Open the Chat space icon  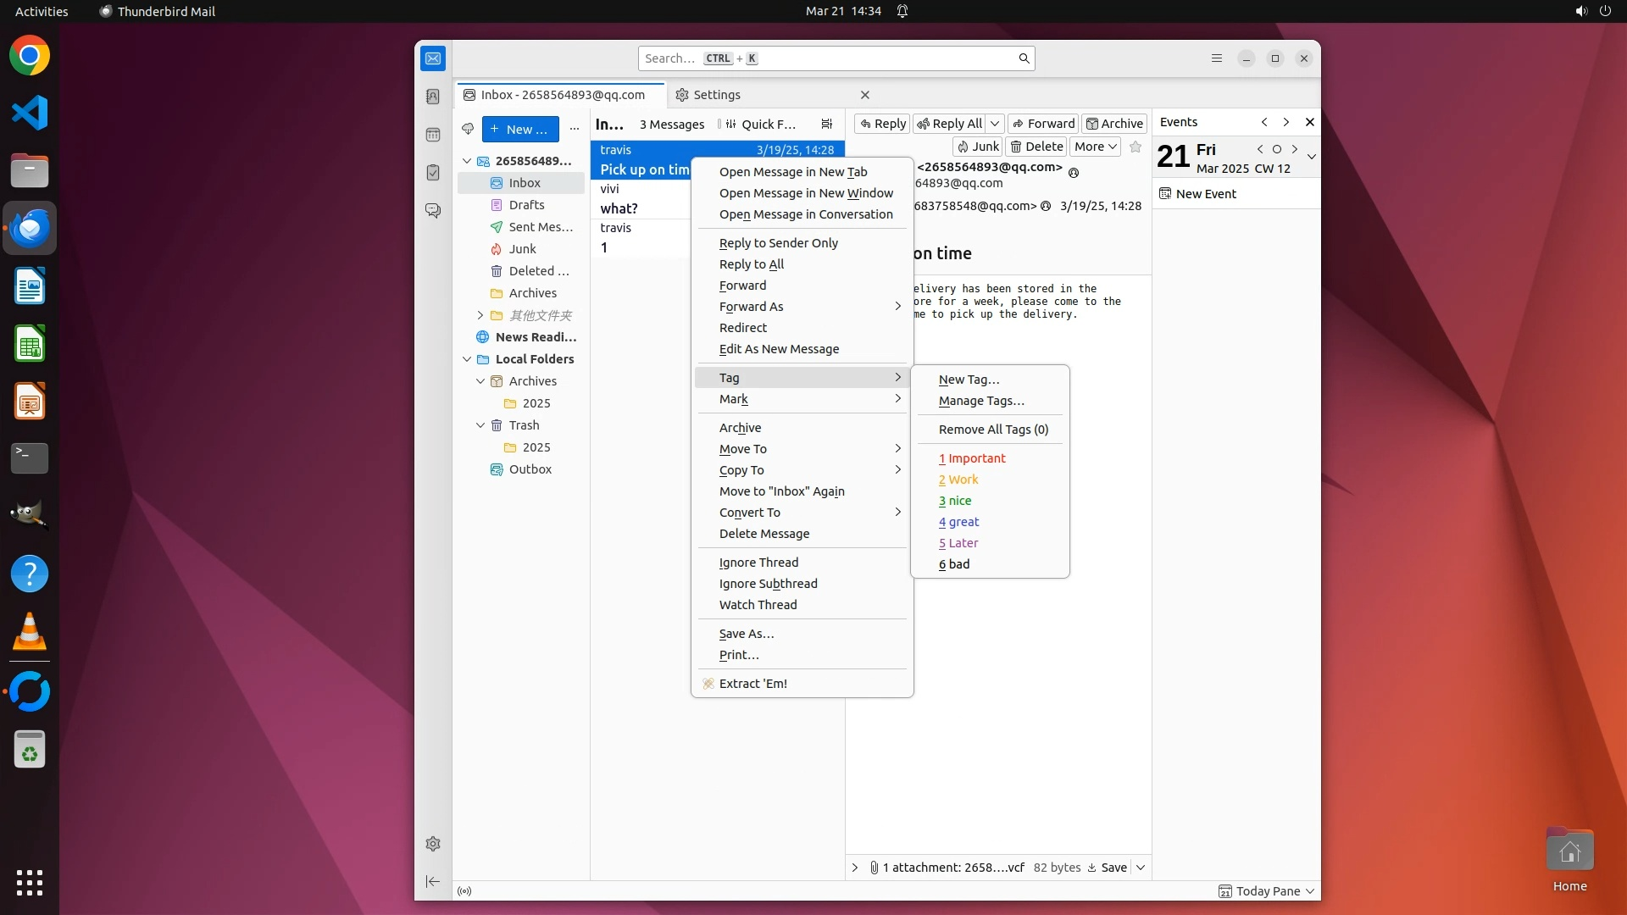[433, 210]
